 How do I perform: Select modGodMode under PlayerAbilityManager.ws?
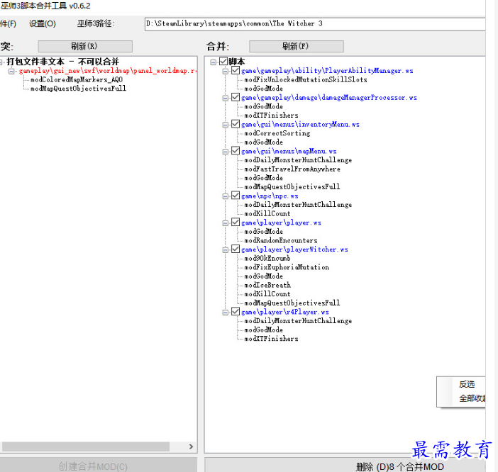pos(264,89)
